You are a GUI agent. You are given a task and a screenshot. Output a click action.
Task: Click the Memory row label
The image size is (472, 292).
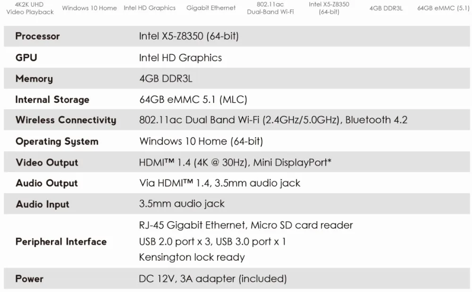pyautogui.click(x=34, y=78)
